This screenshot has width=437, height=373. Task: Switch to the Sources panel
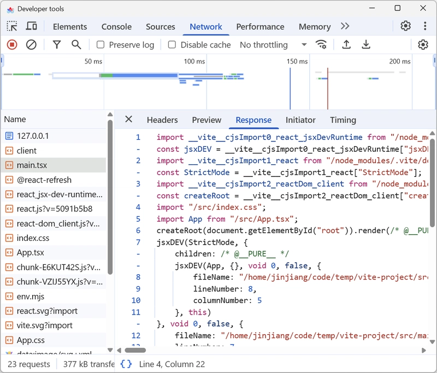(161, 26)
